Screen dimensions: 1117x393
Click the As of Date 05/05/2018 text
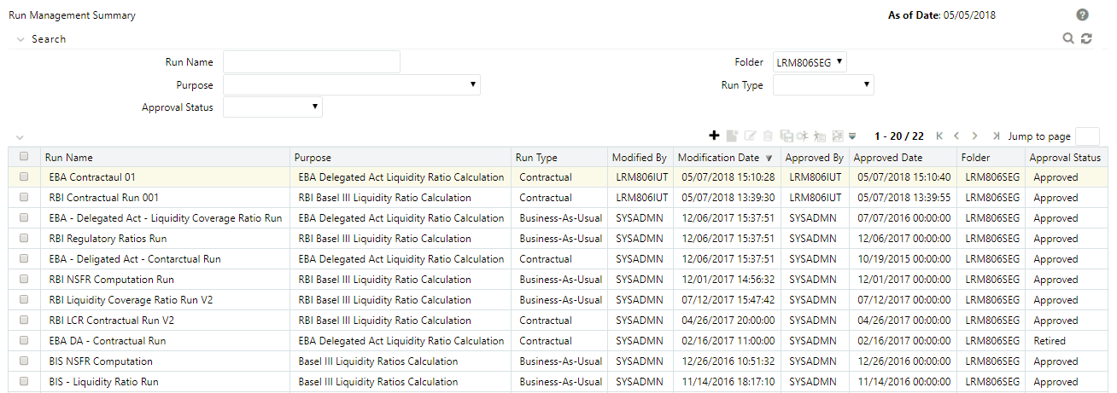942,15
